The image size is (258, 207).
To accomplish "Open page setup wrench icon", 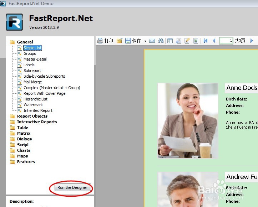I will (x=178, y=41).
